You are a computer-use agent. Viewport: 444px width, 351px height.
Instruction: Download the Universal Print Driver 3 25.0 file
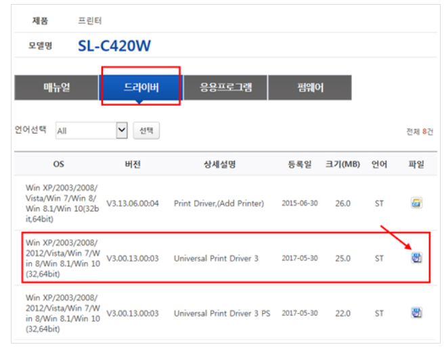(416, 257)
